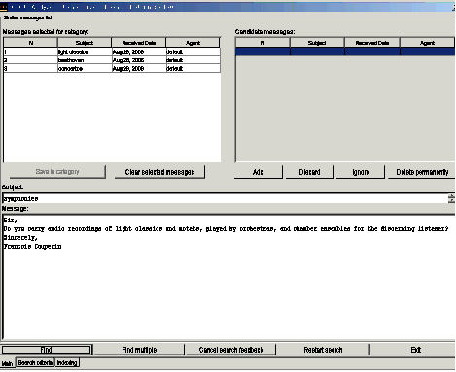Click the Find button

tap(47, 350)
